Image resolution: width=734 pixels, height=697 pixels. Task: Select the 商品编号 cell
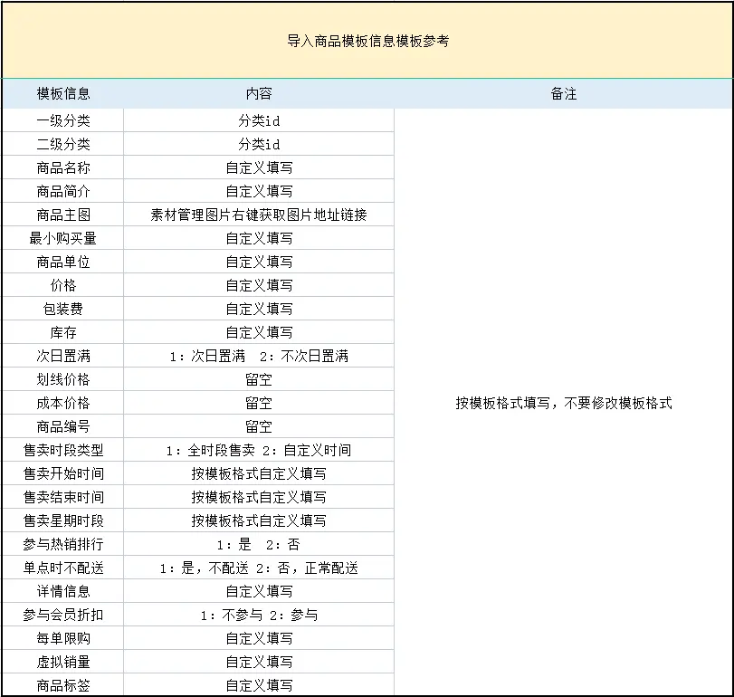[63, 426]
